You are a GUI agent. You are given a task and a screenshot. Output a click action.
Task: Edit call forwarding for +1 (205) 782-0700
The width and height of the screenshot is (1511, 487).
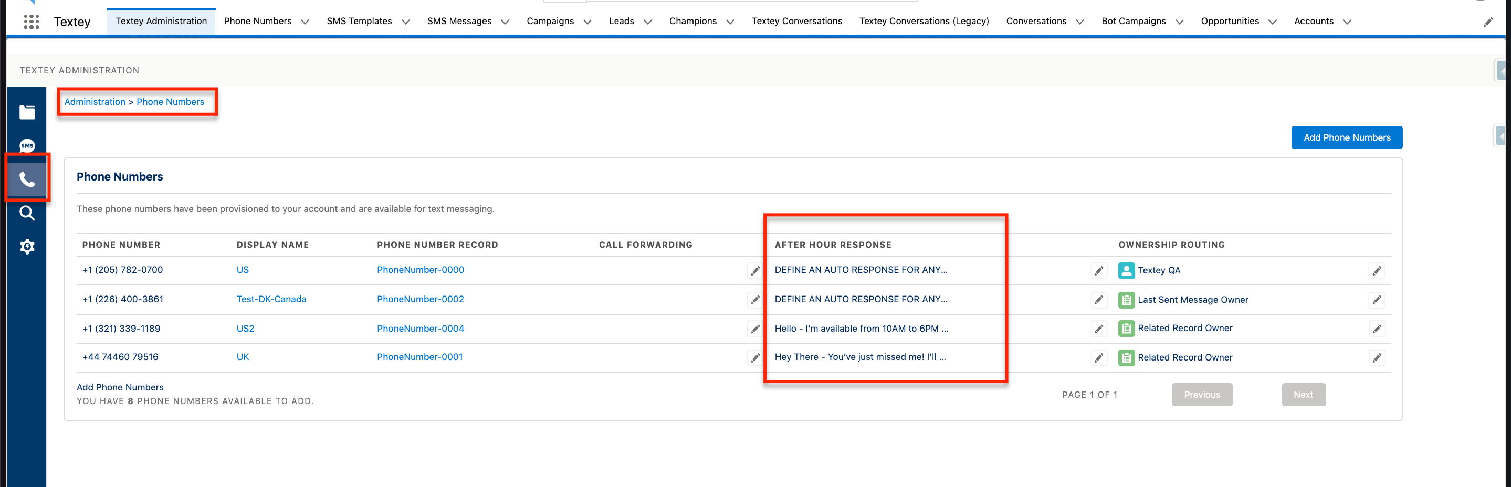(x=755, y=271)
